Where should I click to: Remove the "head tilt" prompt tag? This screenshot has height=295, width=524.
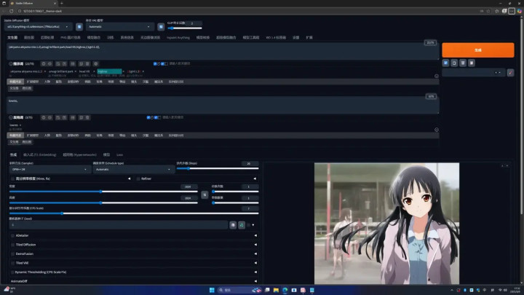pos(94,71)
